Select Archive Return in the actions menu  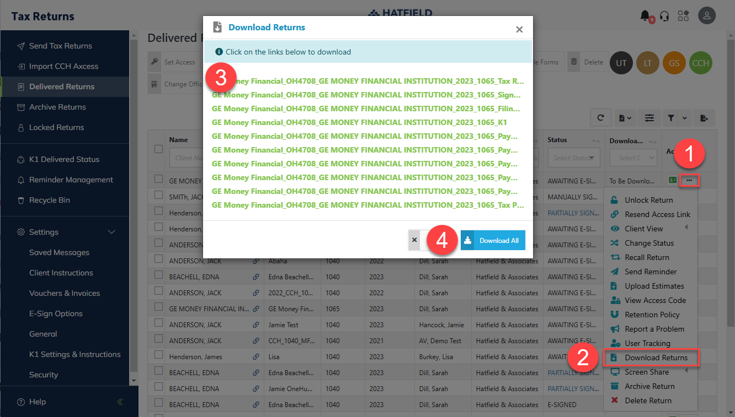pos(649,386)
